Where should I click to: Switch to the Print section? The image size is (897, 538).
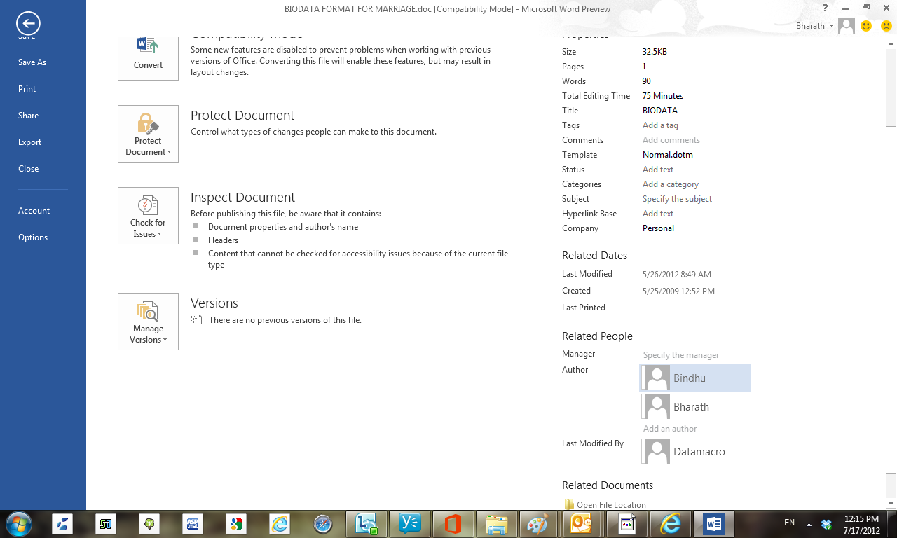(27, 88)
